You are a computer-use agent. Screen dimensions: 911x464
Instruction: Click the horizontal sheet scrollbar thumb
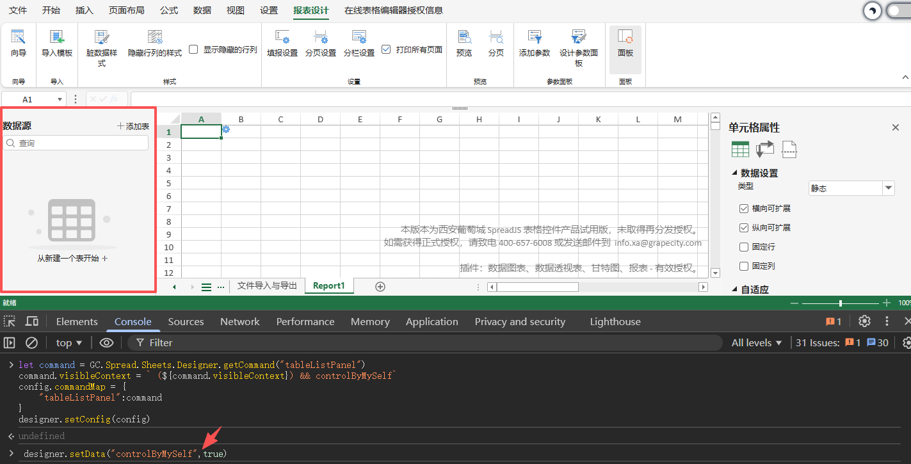[538, 287]
